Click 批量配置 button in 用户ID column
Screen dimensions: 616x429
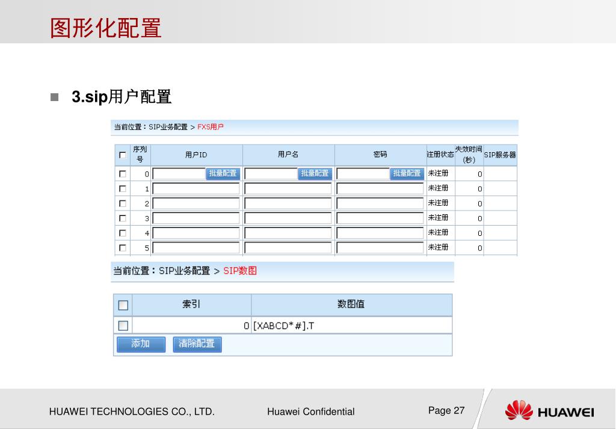[x=223, y=174]
